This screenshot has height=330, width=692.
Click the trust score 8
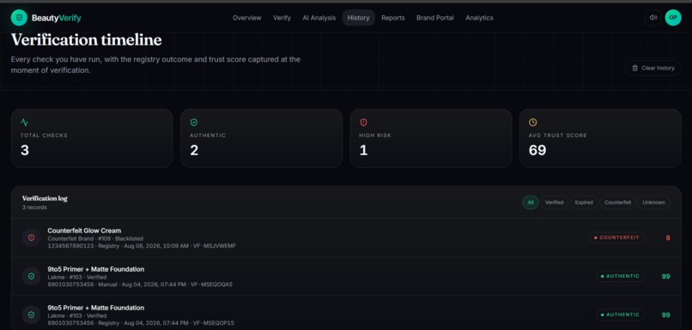(x=668, y=238)
